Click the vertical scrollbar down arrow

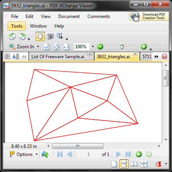pos(166,140)
